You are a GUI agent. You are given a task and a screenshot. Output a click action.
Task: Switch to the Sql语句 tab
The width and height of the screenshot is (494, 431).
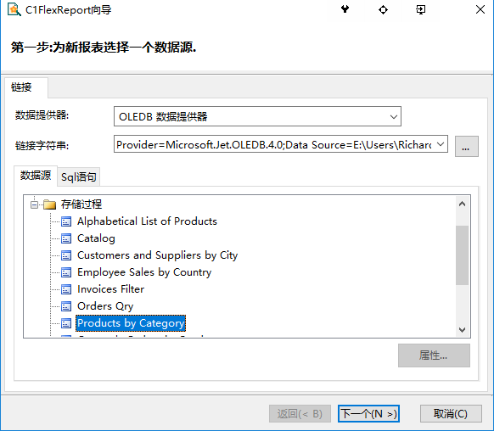78,177
